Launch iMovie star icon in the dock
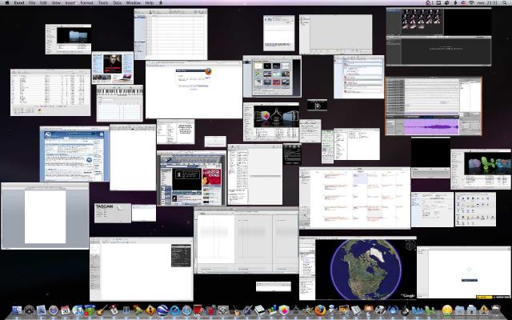The image size is (512, 320). [x=308, y=310]
